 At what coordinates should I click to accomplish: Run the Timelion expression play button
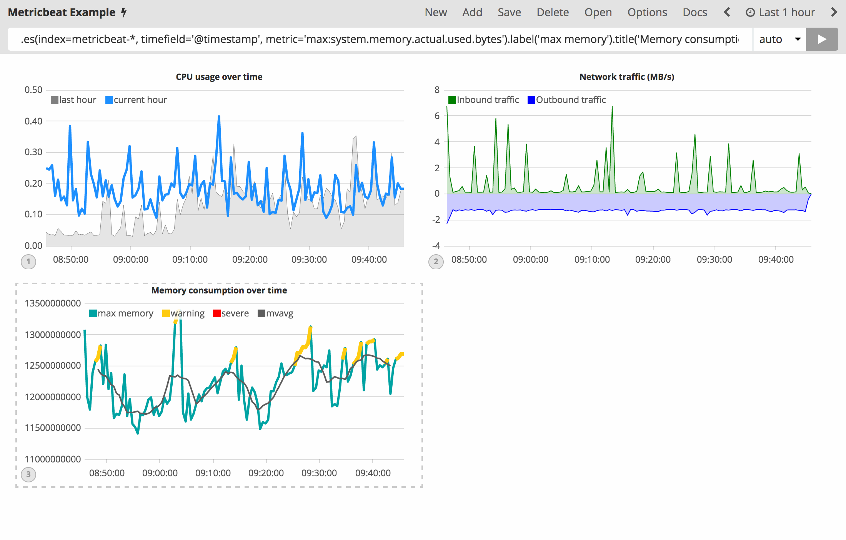click(x=822, y=39)
